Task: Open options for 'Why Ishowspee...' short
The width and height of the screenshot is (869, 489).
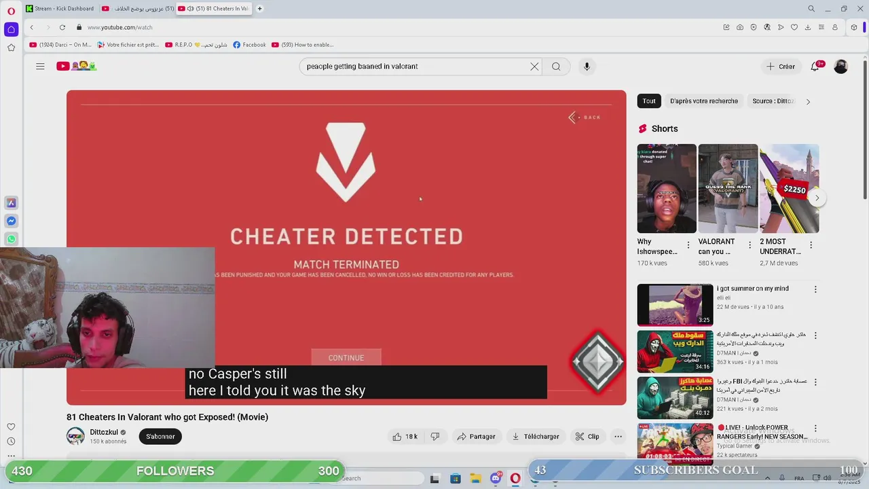Action: (x=688, y=245)
